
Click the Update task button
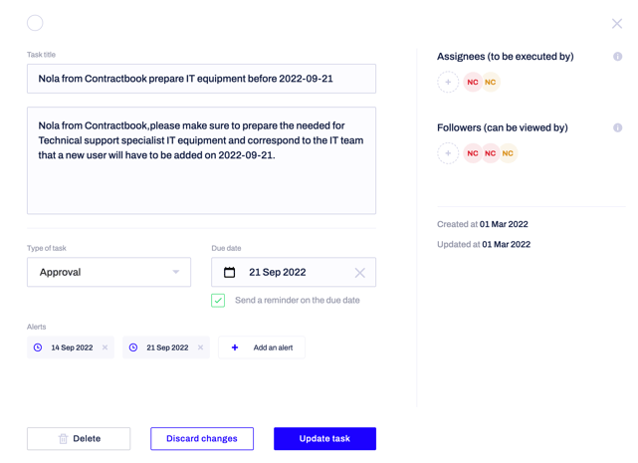coord(324,438)
